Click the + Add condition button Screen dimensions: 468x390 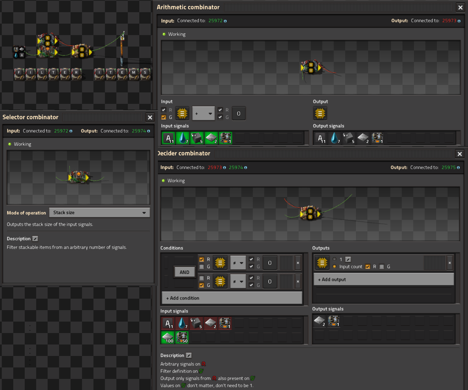[232, 298]
